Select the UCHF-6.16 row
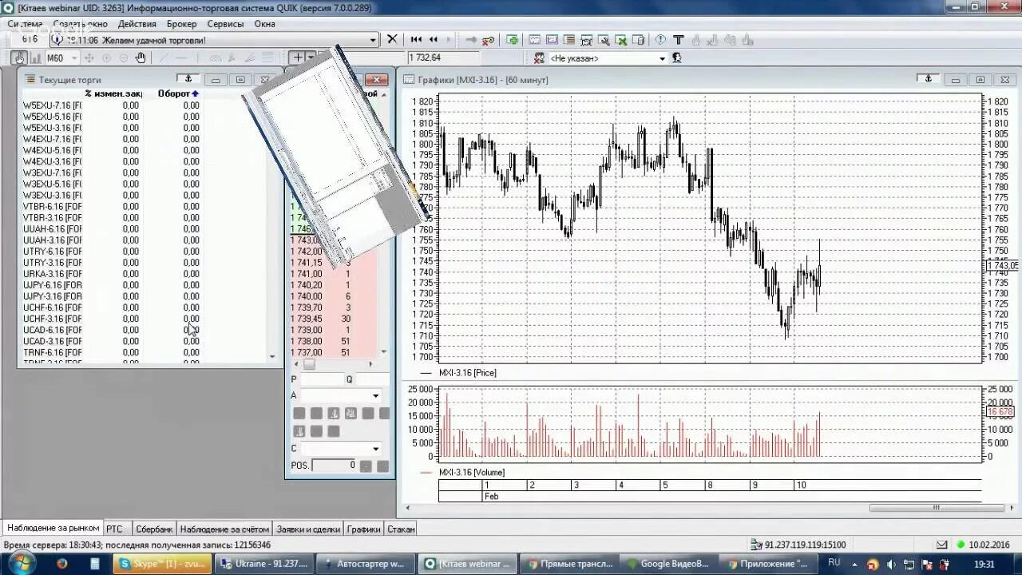Viewport: 1022px width, 575px height. tap(112, 307)
